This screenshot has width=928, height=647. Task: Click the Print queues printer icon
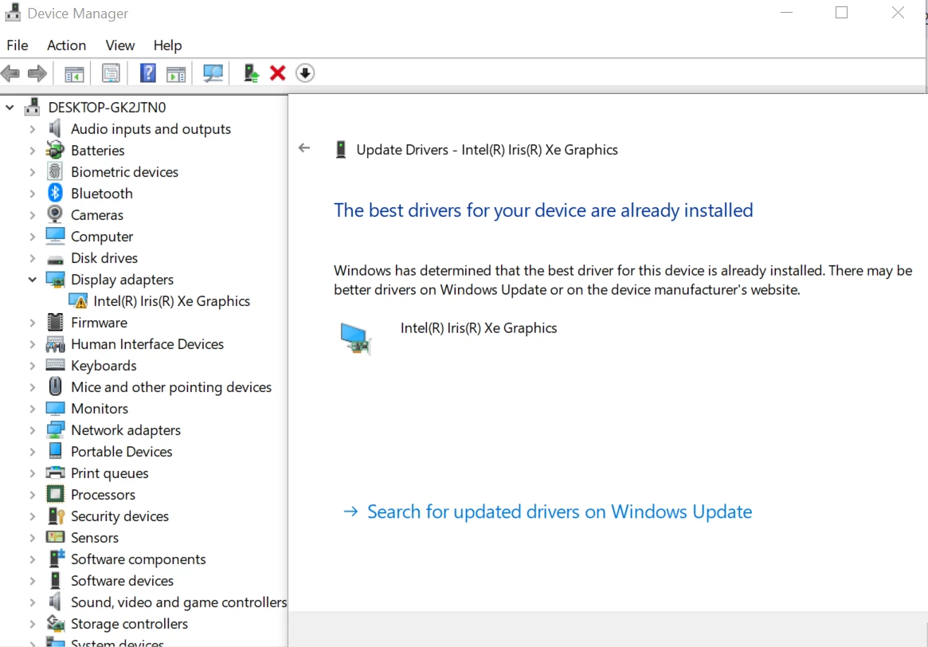pyautogui.click(x=55, y=473)
